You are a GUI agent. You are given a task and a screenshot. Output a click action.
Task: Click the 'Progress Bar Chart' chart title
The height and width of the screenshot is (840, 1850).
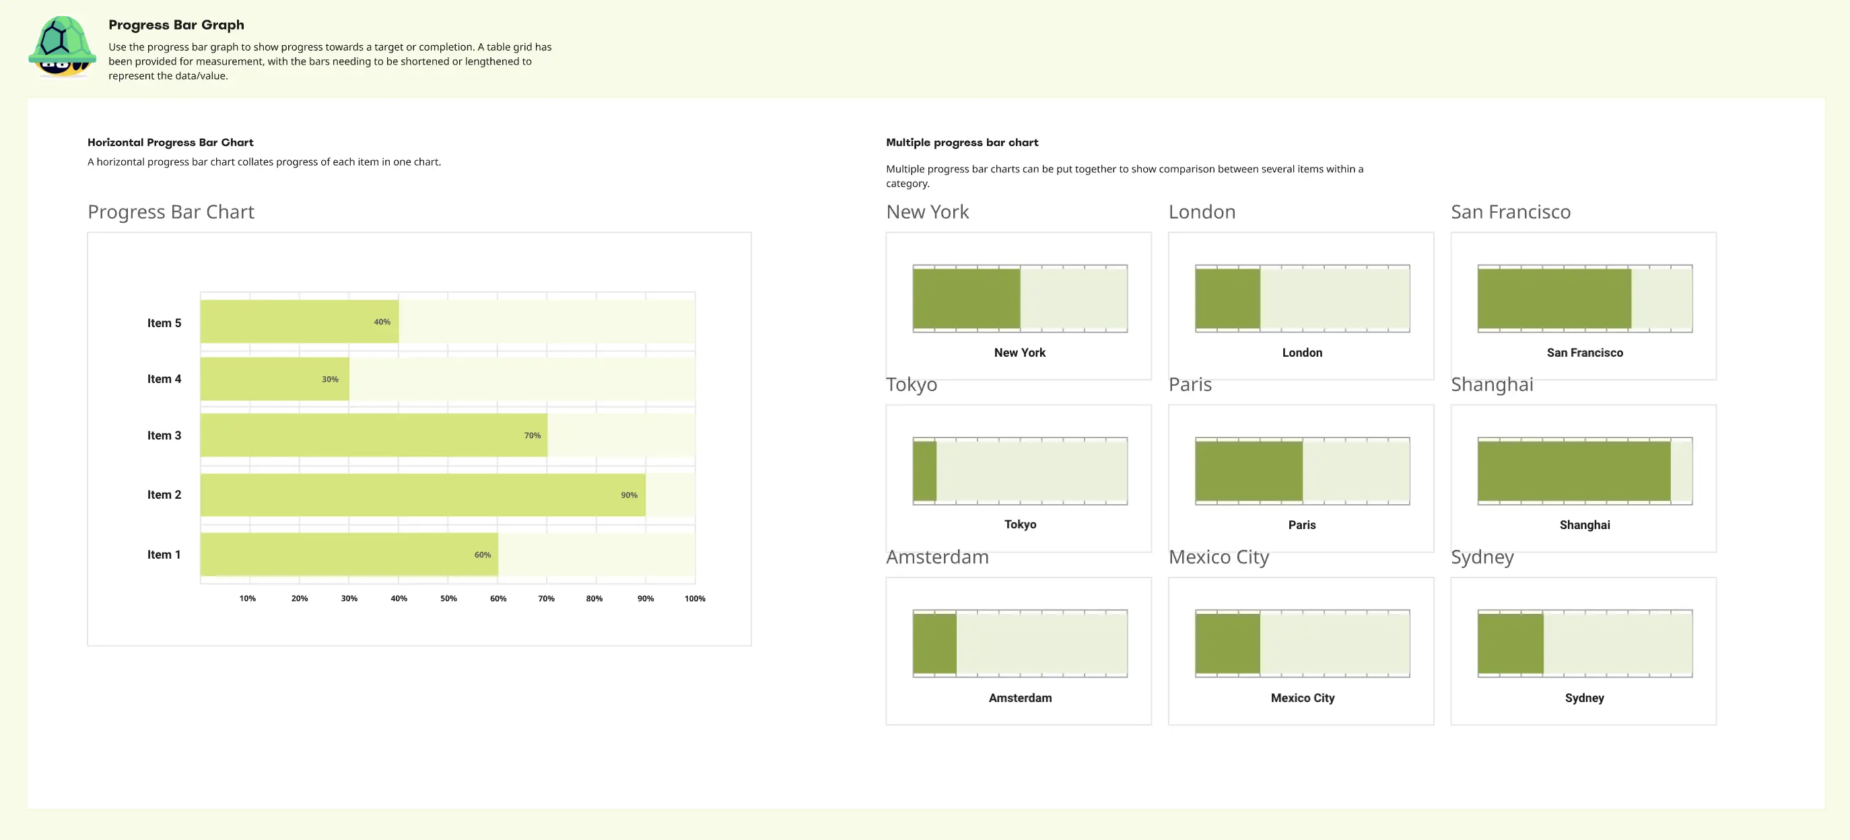[x=171, y=212]
